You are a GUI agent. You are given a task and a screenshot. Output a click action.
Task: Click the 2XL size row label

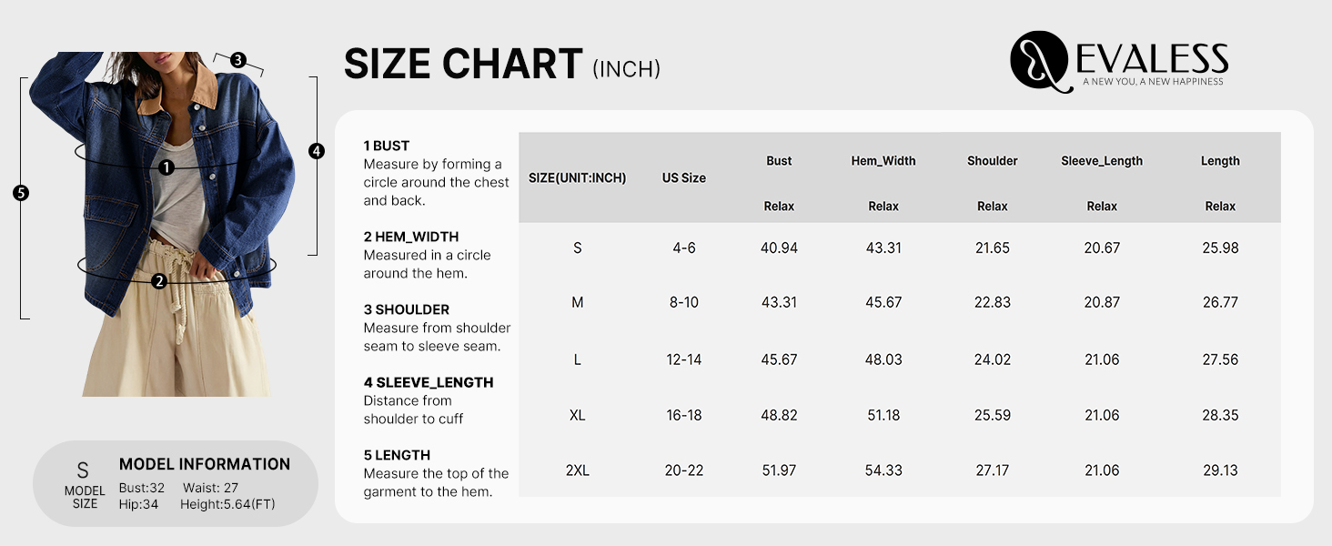click(578, 470)
